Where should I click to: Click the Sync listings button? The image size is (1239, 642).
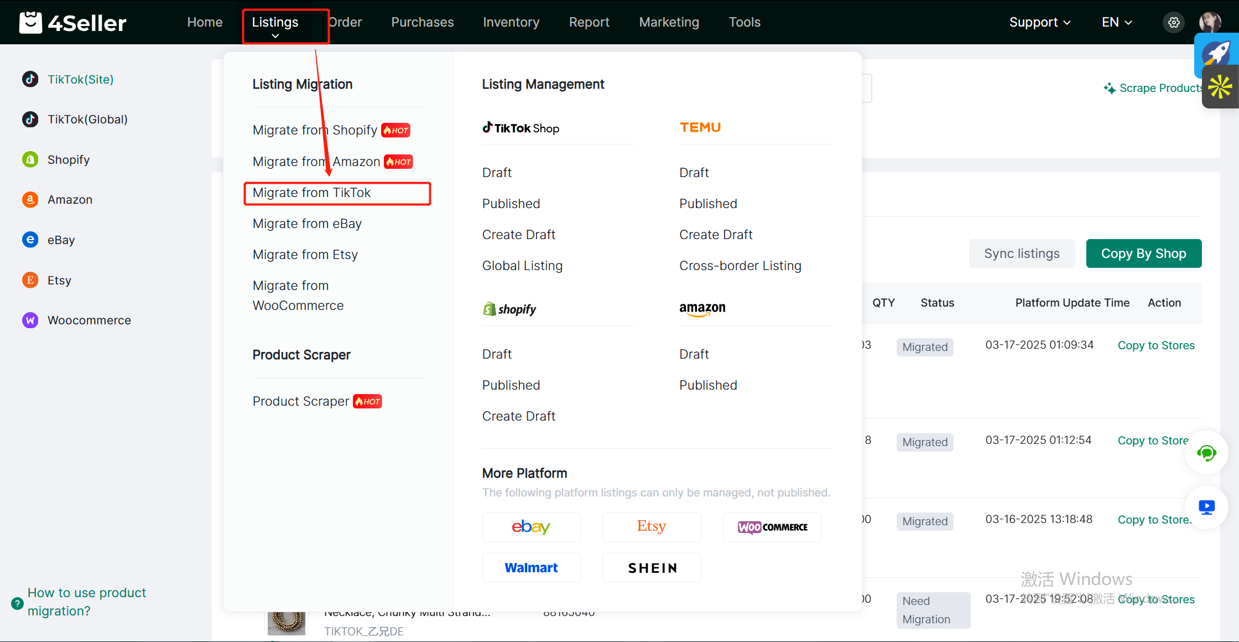click(x=1022, y=253)
